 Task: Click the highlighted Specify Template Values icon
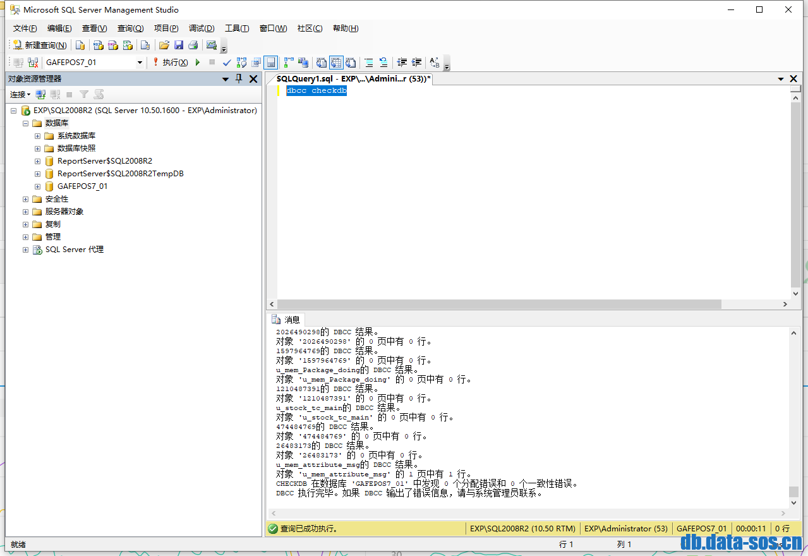tap(270, 63)
